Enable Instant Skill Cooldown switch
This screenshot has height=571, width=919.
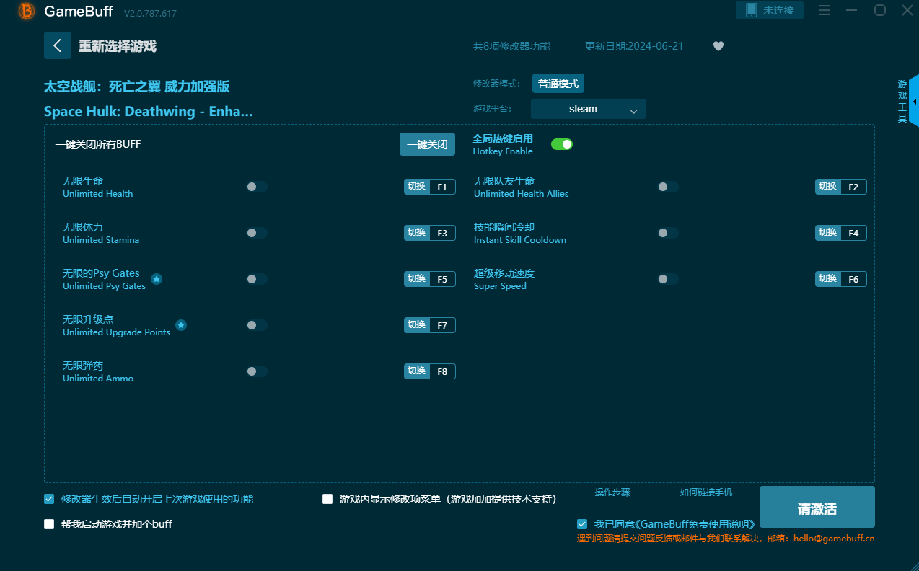pos(668,233)
